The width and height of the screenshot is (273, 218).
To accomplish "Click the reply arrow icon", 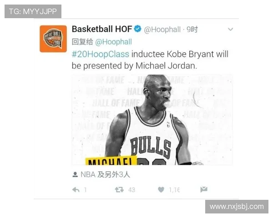I will [x=76, y=190].
